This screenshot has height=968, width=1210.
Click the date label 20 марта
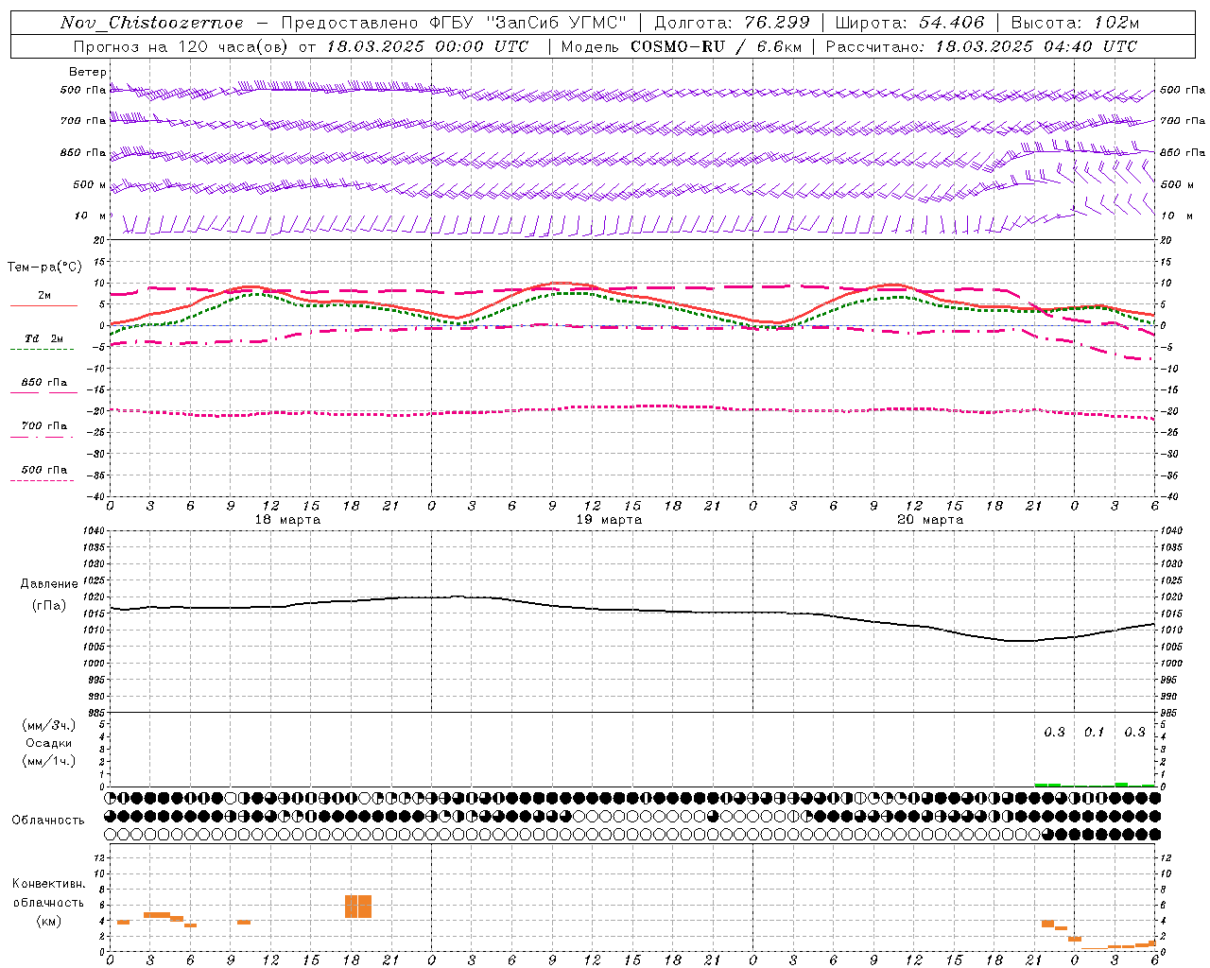click(930, 520)
